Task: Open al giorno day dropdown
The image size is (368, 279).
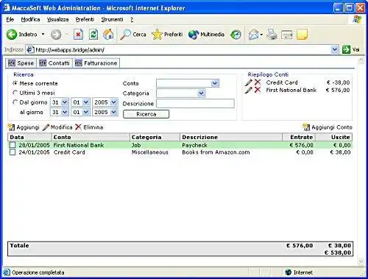Action: tap(60, 112)
